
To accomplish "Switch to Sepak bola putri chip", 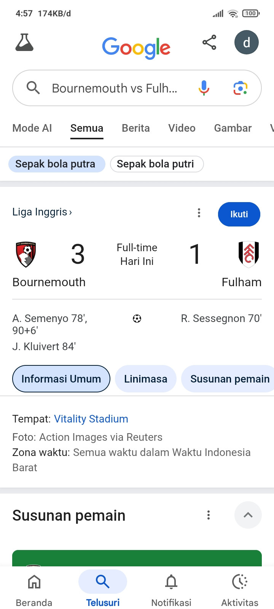I will 156,164.
